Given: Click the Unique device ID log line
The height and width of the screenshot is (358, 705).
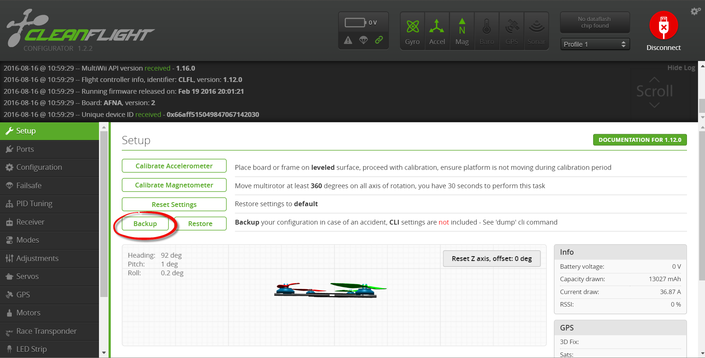Looking at the screenshot, I should [131, 114].
